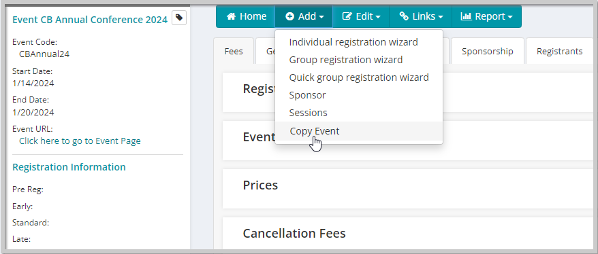Screen dimensions: 598x254
Task: Click the tag icon beside event title
Action: click(x=179, y=18)
